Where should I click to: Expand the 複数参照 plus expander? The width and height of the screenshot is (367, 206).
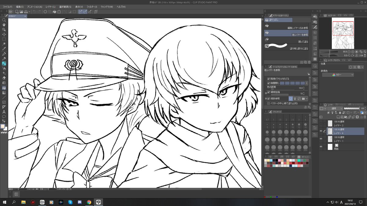266,99
